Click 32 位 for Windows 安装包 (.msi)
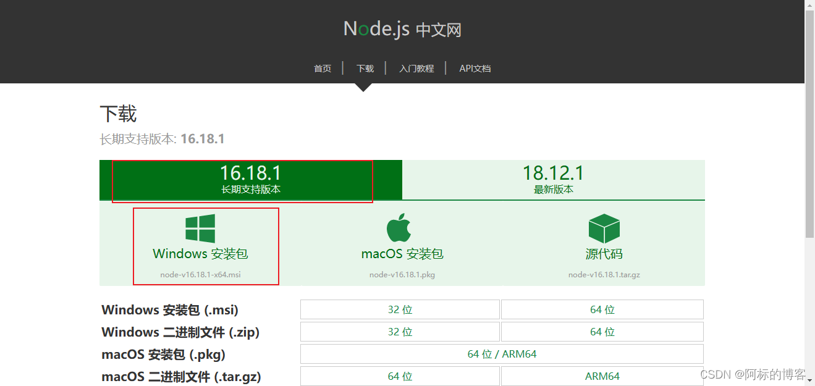 (399, 309)
